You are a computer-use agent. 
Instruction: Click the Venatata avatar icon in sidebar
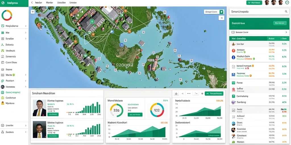point(3,87)
